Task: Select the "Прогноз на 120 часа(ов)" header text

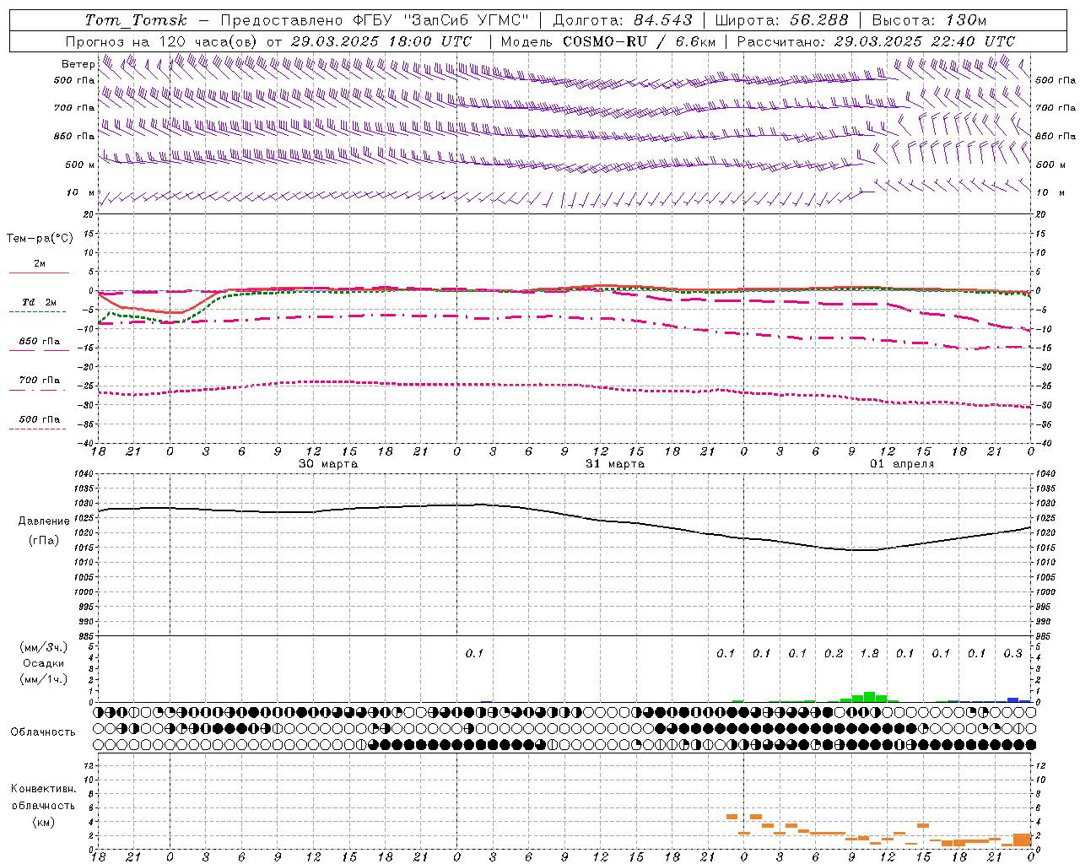Action: coord(163,41)
